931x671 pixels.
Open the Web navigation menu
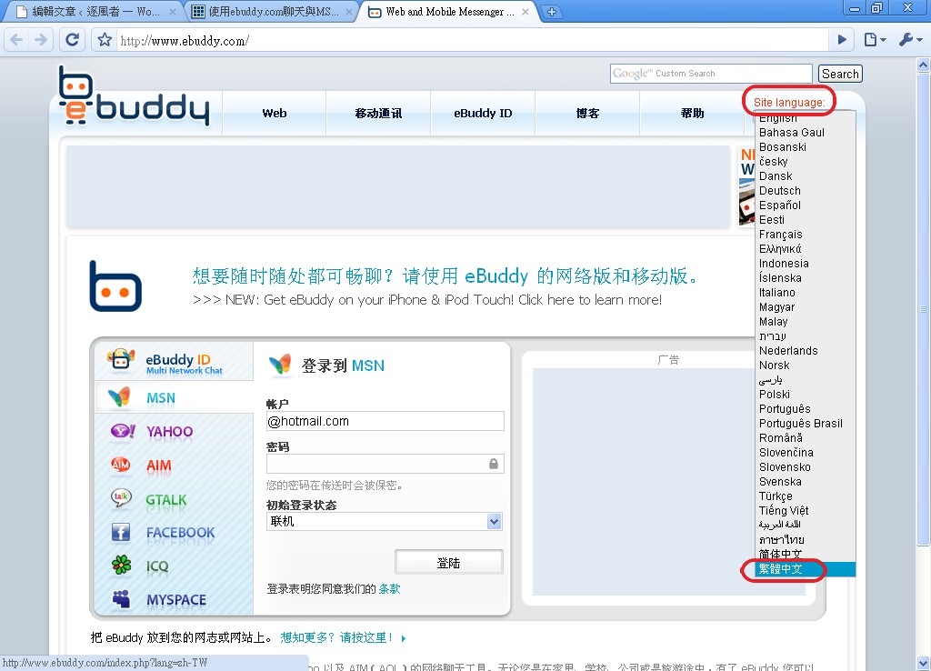275,113
